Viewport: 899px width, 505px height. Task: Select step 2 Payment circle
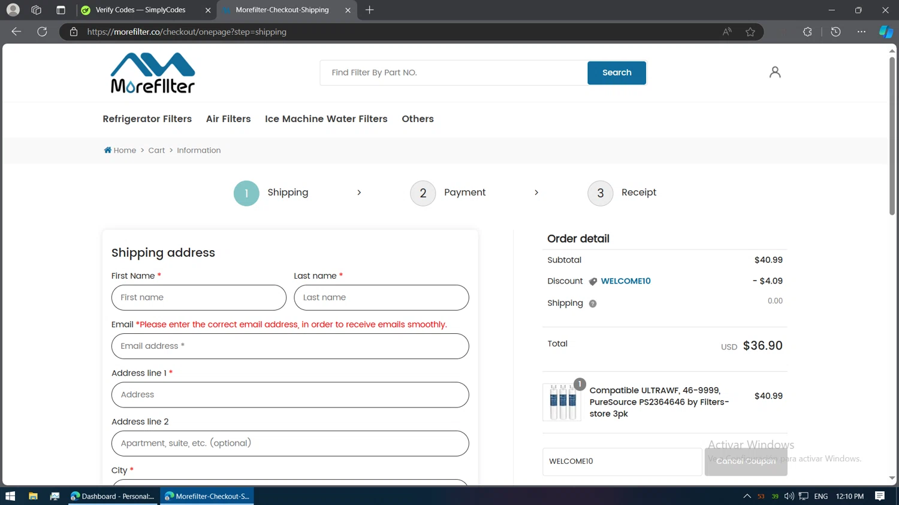[423, 193]
